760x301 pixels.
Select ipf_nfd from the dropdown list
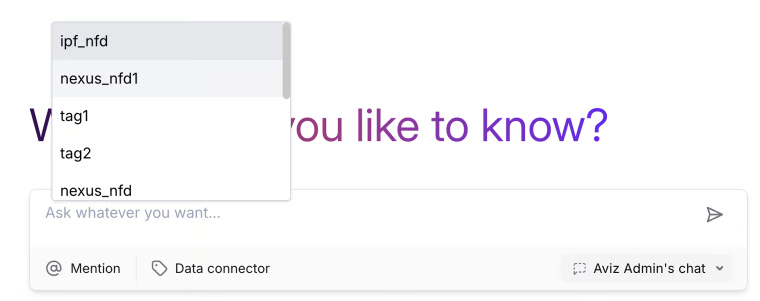point(84,41)
